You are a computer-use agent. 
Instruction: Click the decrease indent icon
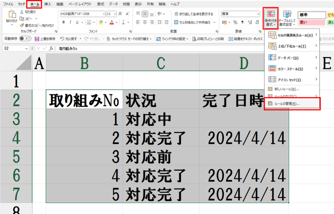coord(159,22)
